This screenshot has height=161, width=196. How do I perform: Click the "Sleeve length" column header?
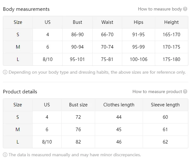(165, 105)
